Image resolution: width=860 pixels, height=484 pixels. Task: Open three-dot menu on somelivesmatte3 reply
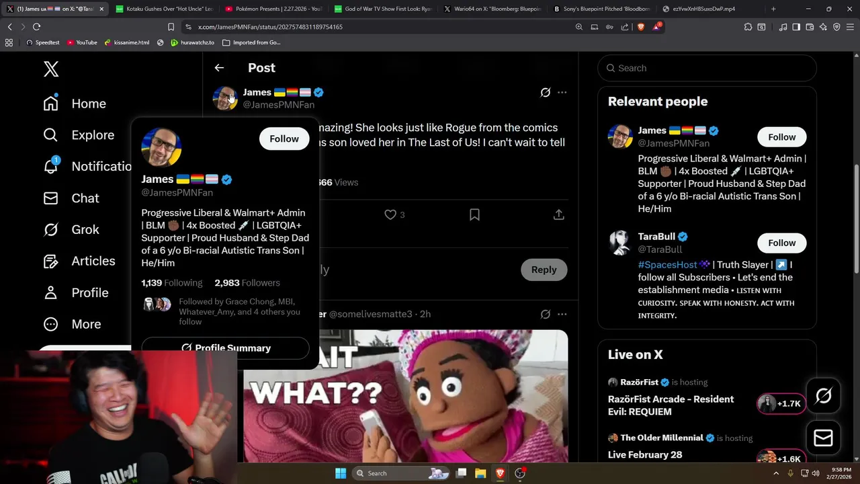coord(562,314)
